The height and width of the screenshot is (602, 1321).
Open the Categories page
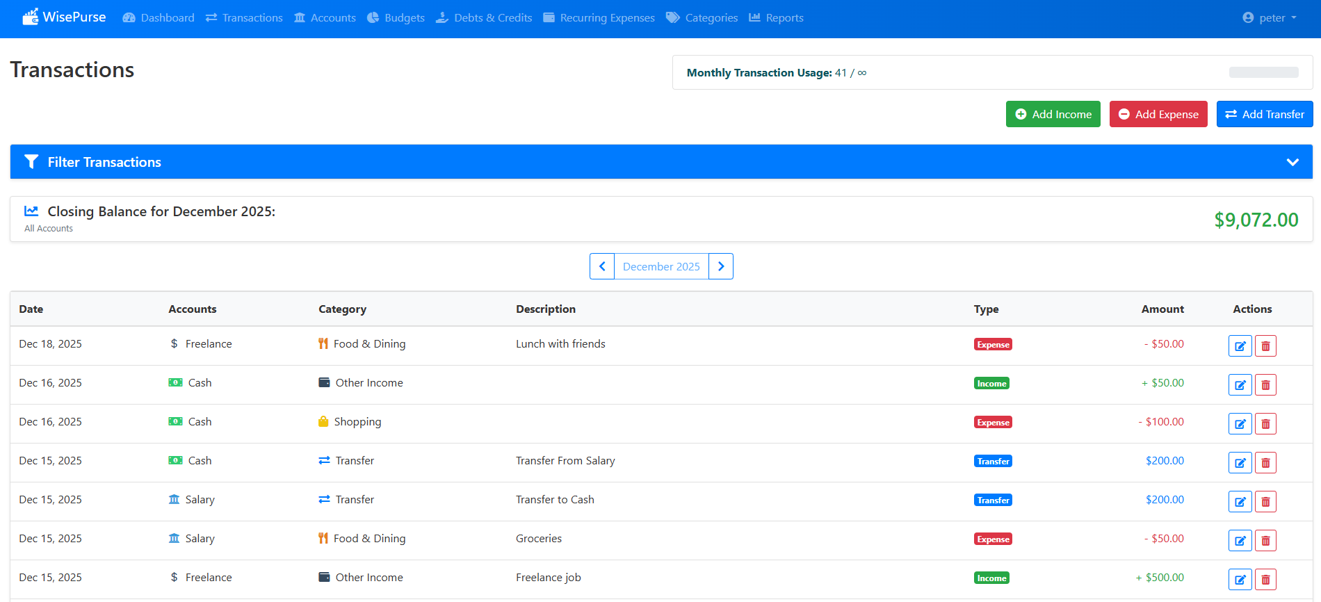(x=702, y=17)
